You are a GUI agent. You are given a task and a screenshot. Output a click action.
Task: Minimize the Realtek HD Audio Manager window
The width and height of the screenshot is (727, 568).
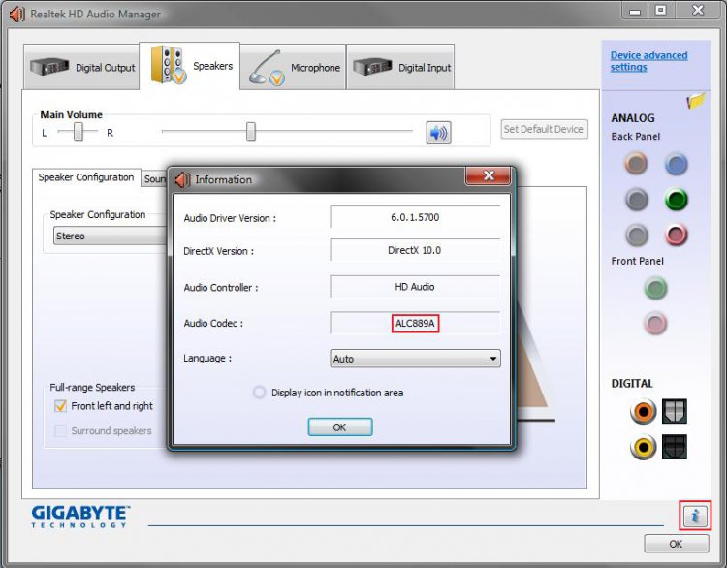click(x=635, y=11)
